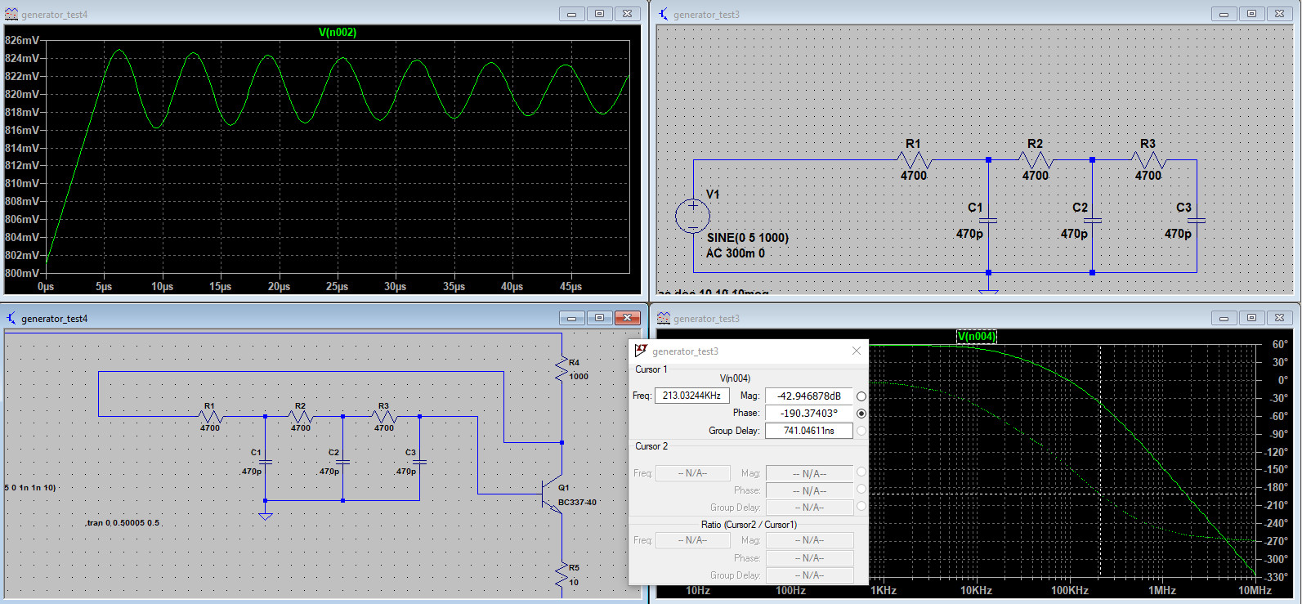This screenshot has height=604, width=1302.
Task: Click the V(n004) trace label
Action: coord(977,337)
